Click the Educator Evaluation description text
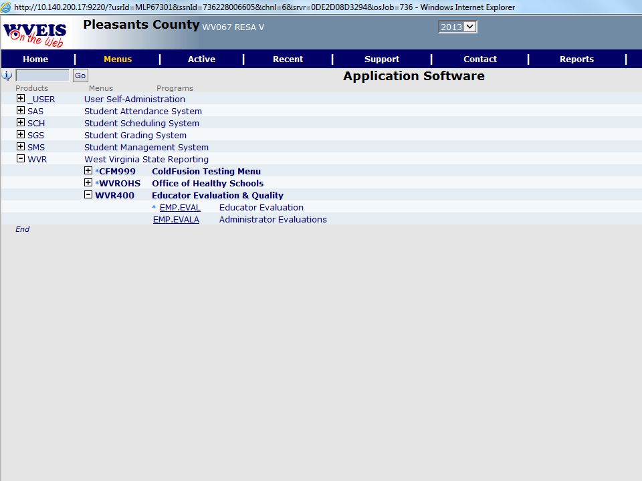Screen dimensions: 642x481 261,207
